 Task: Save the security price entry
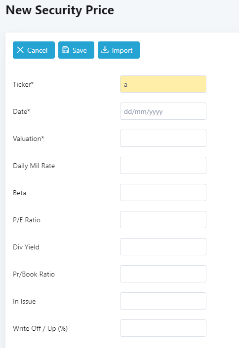coord(76,50)
